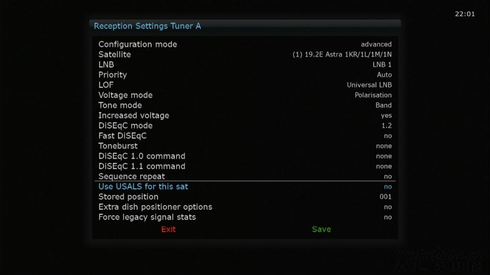Change the LNB 1 setting

point(245,65)
